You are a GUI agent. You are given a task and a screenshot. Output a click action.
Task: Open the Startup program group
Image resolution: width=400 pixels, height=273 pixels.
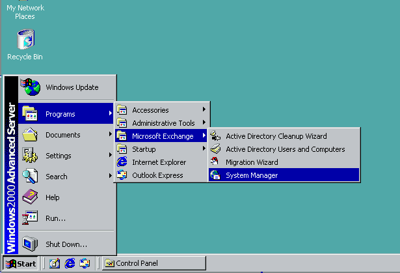click(161, 149)
